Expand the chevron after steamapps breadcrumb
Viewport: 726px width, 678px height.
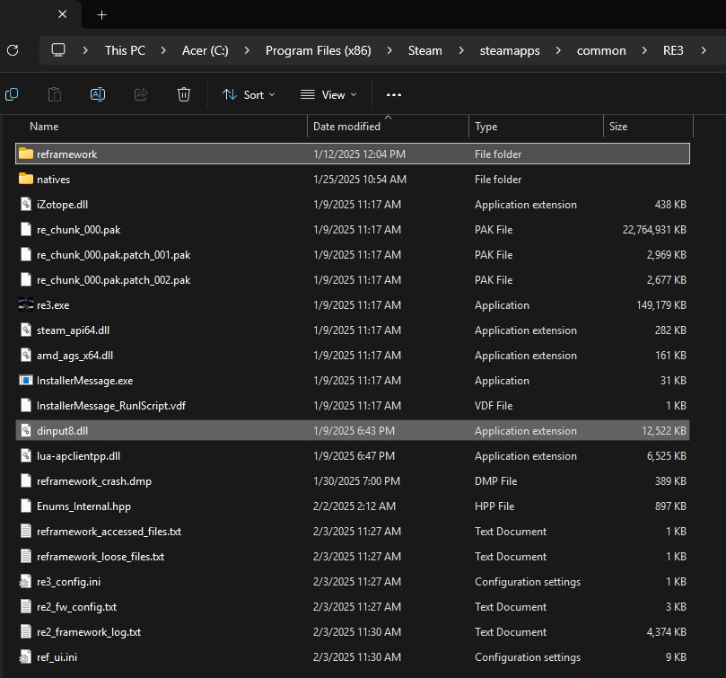click(558, 50)
